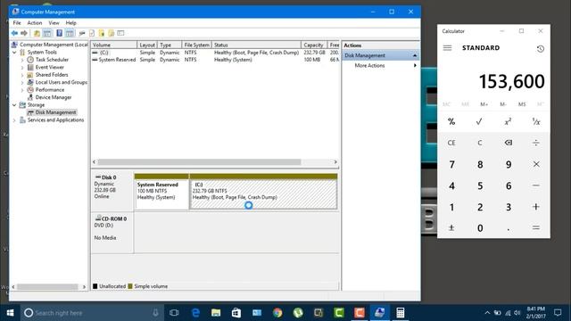
Task: Show hidden system tray icons chevron
Action: (x=487, y=313)
